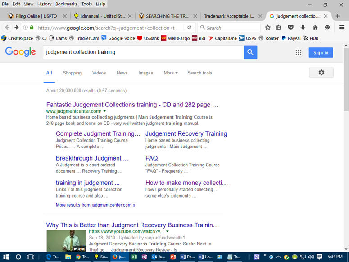Go to Firefox home page icon
Image resolution: width=349 pixels, height=262 pixels.
[x=315, y=28]
